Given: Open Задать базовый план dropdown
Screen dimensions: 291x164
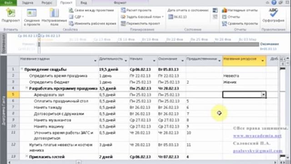Looking at the screenshot, I should [142, 17].
